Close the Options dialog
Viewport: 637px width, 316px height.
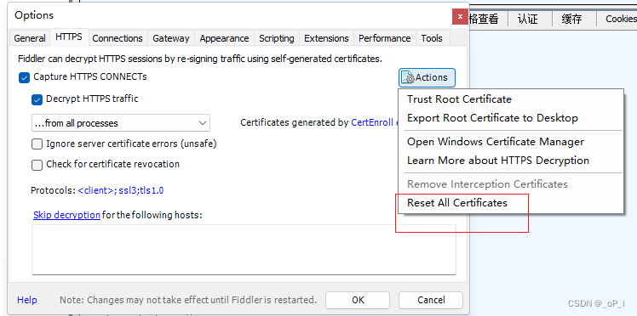(460, 17)
